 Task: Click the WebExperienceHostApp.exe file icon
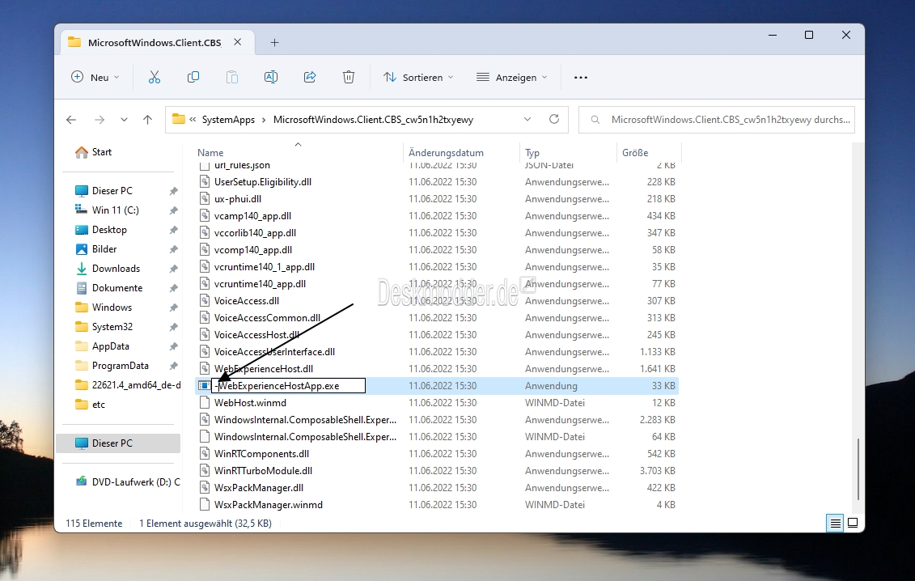[x=204, y=385]
